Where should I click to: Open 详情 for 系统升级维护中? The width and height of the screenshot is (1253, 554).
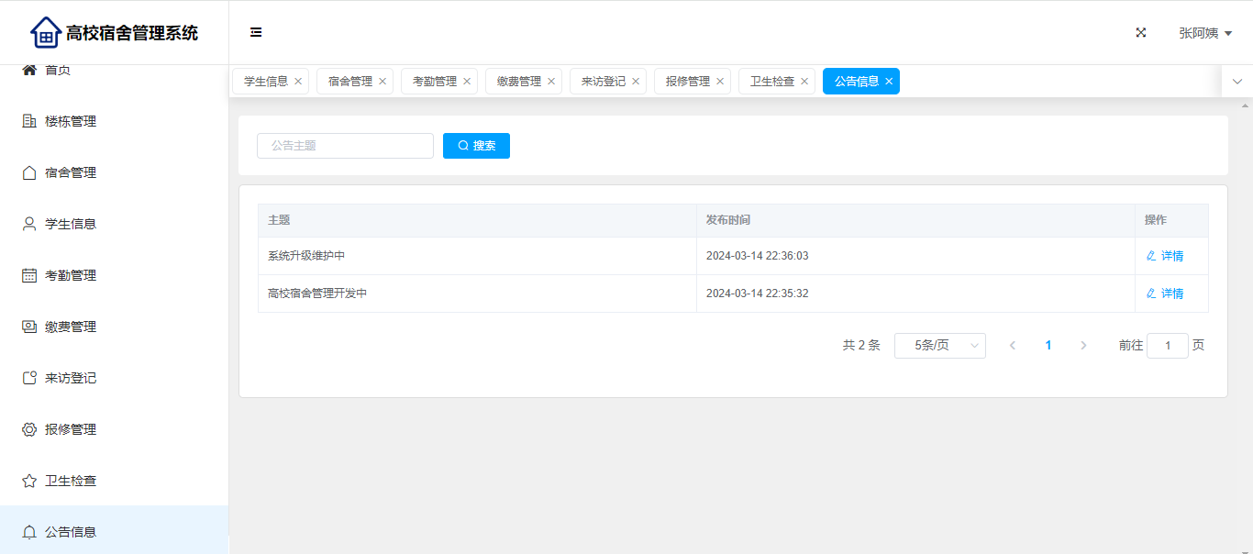1165,256
